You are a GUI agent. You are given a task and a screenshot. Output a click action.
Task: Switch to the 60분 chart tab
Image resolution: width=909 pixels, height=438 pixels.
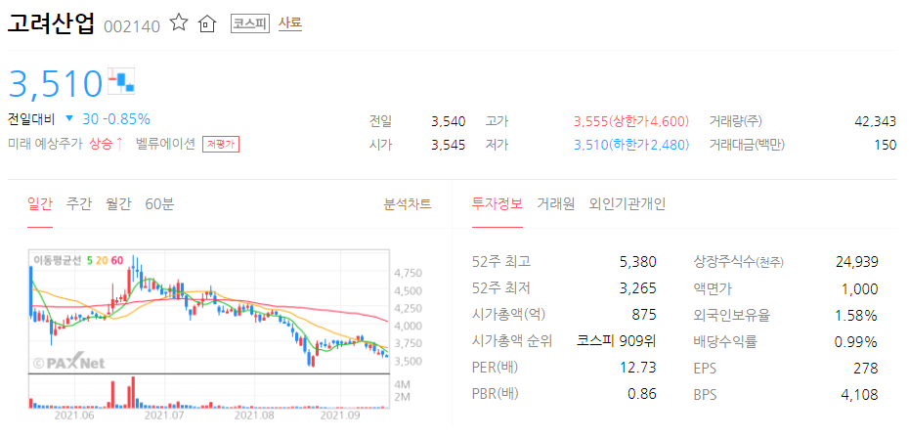coord(159,204)
